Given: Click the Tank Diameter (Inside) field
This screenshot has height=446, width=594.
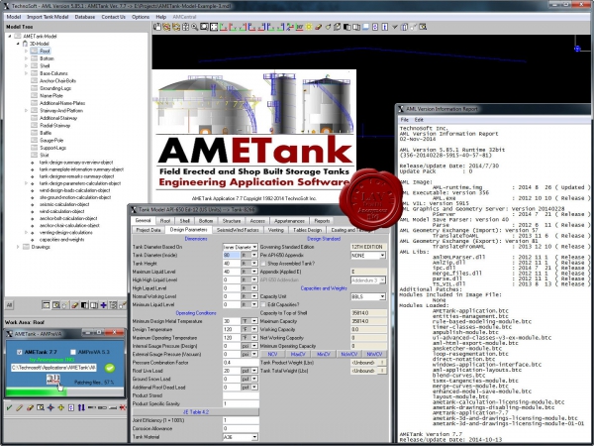Looking at the screenshot, I should (232, 256).
